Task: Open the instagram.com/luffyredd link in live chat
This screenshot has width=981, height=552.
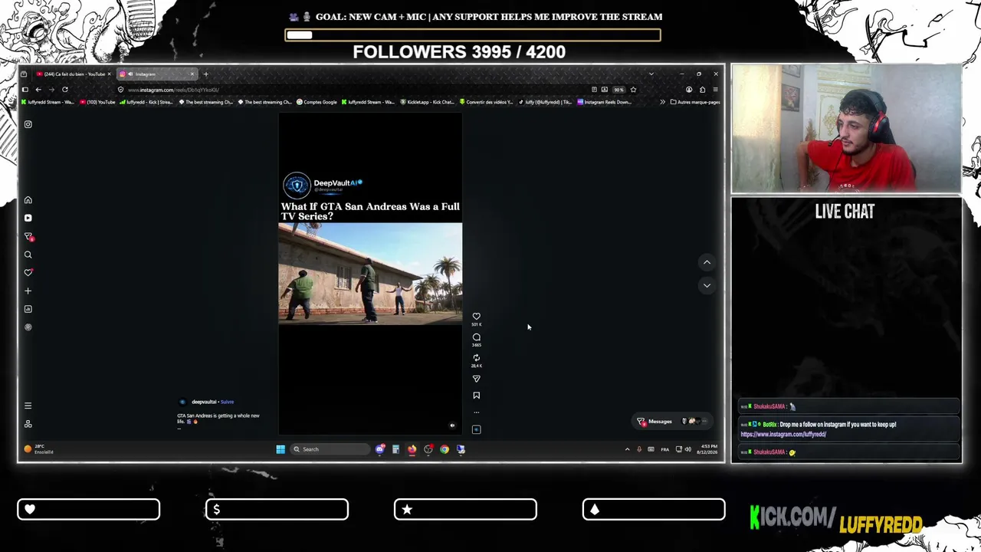Action: click(x=783, y=434)
